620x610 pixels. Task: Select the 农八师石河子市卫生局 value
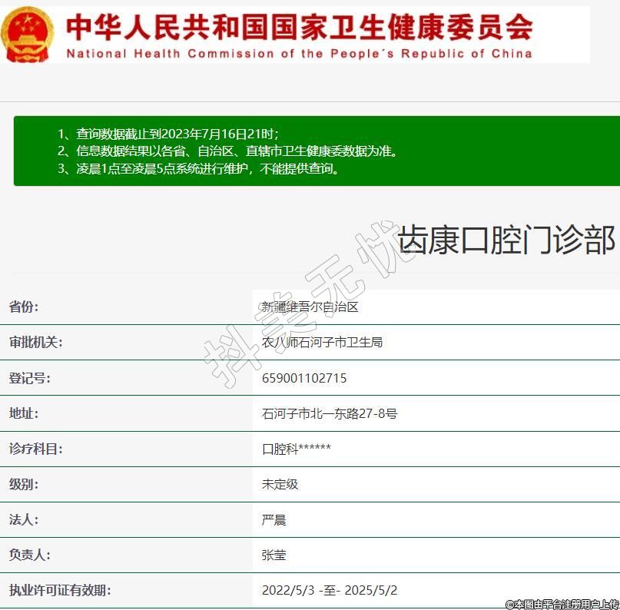click(322, 343)
